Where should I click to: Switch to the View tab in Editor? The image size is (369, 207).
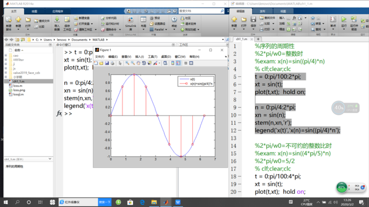(283, 12)
